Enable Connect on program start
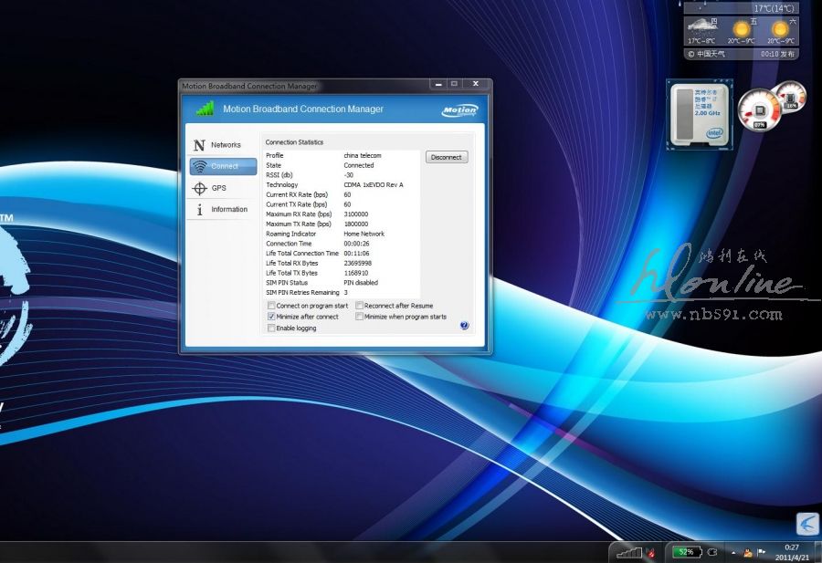Image resolution: width=822 pixels, height=563 pixels. [x=271, y=306]
